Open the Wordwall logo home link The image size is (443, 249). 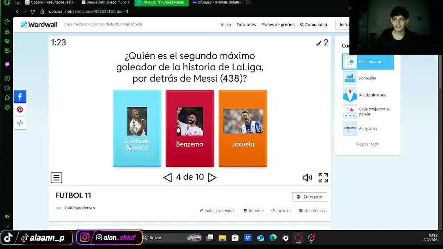pyautogui.click(x=39, y=25)
